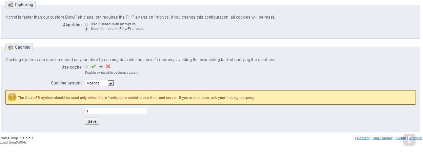Visit the Addons footer link
Screen dimensions: 423x154
click(415, 138)
